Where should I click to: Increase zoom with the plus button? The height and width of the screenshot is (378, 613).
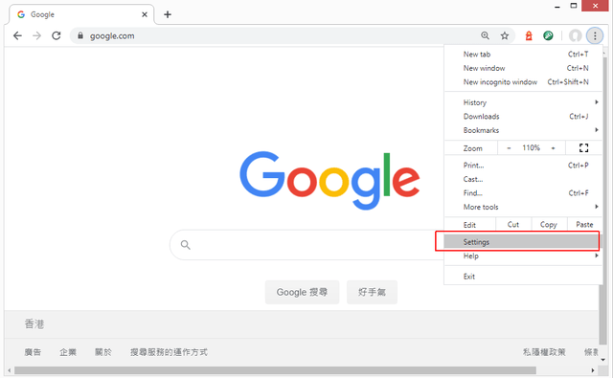click(554, 148)
